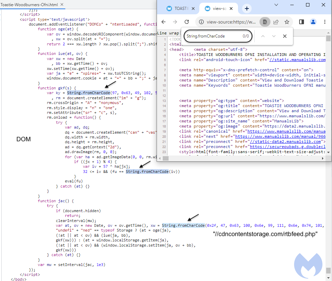Reload the view-source page
332x281 pixels.
click(187, 22)
